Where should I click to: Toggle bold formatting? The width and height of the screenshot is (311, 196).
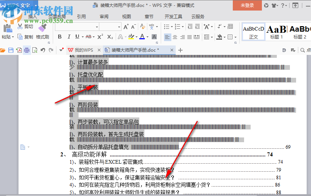(x=60, y=37)
